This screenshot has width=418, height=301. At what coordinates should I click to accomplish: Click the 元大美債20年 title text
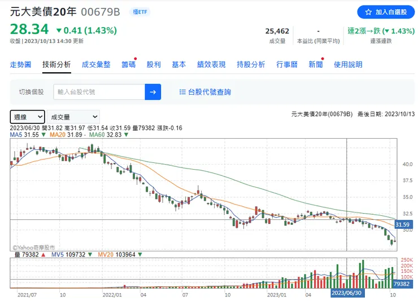43,12
